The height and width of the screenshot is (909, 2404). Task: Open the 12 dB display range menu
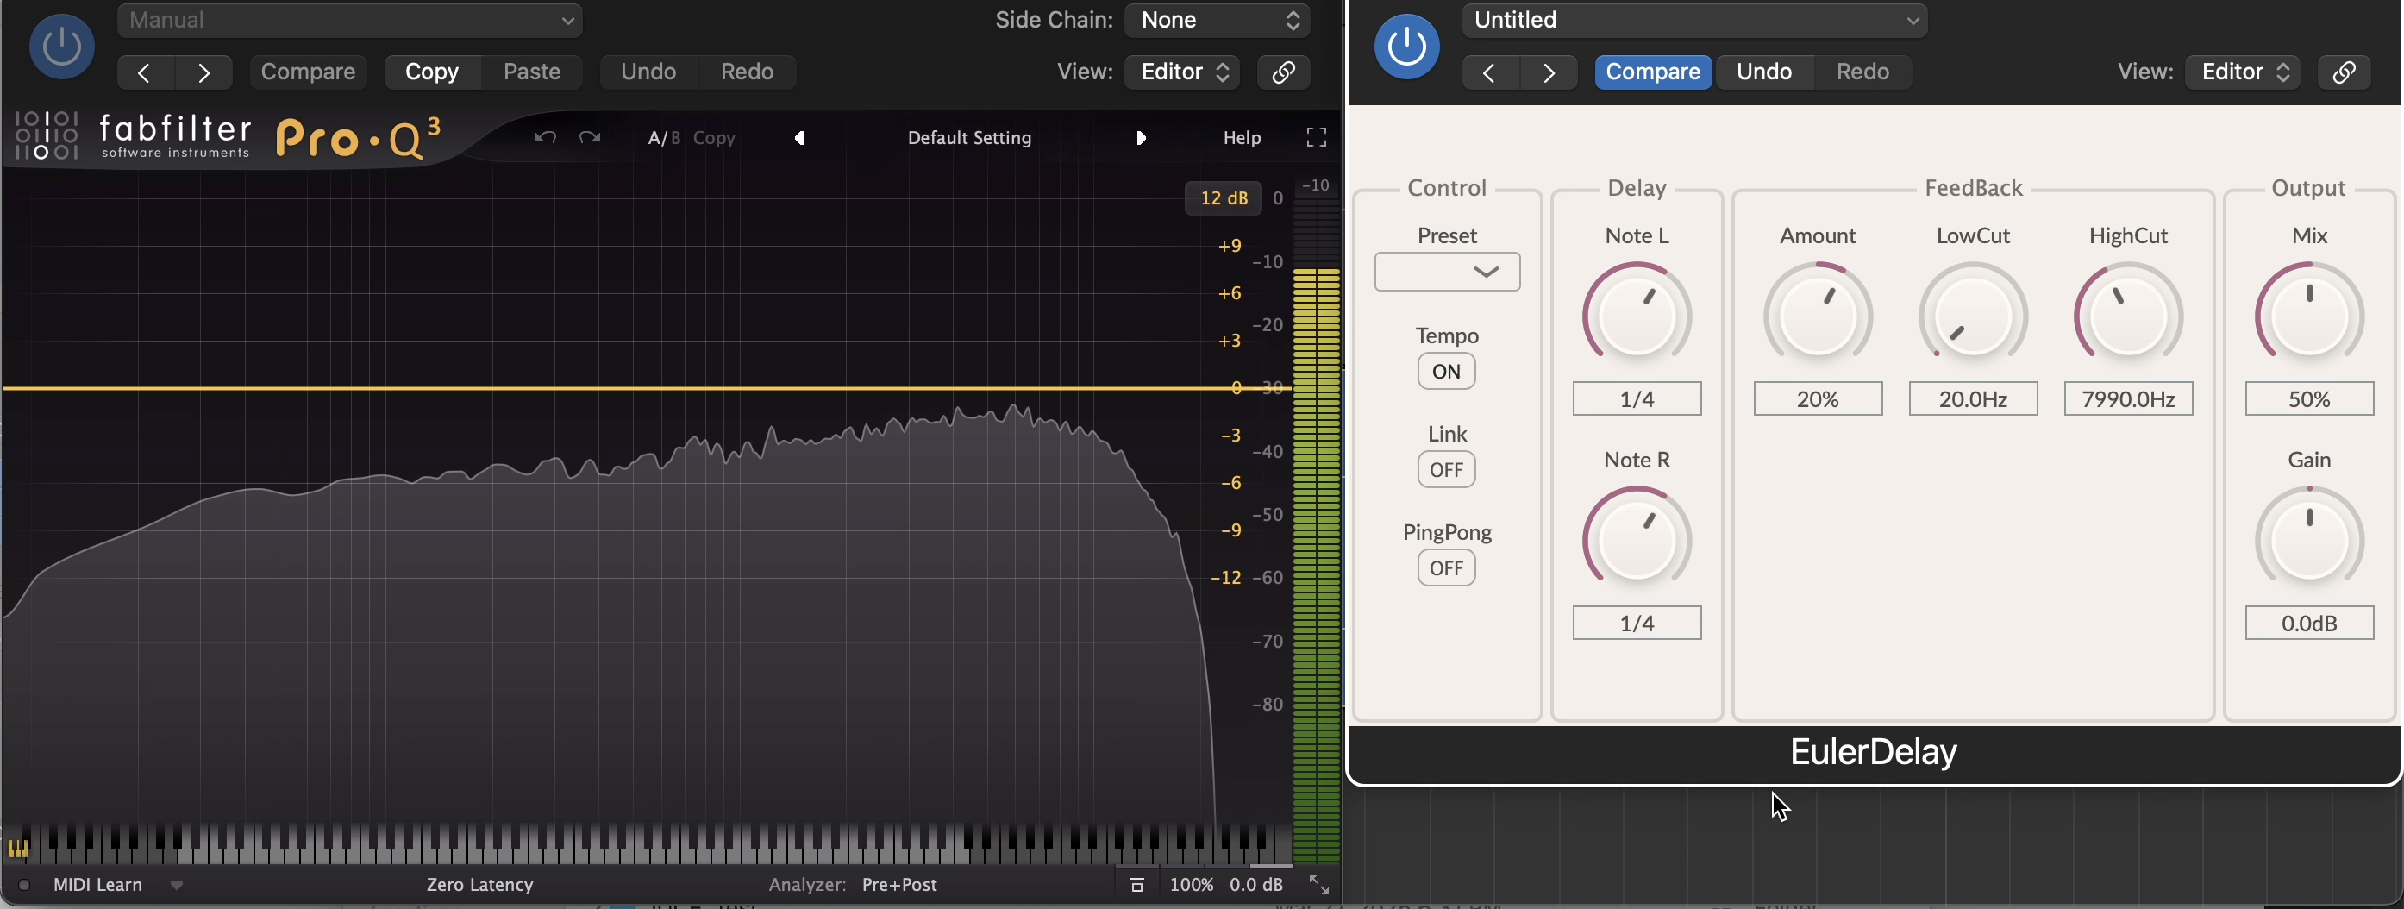1224,197
